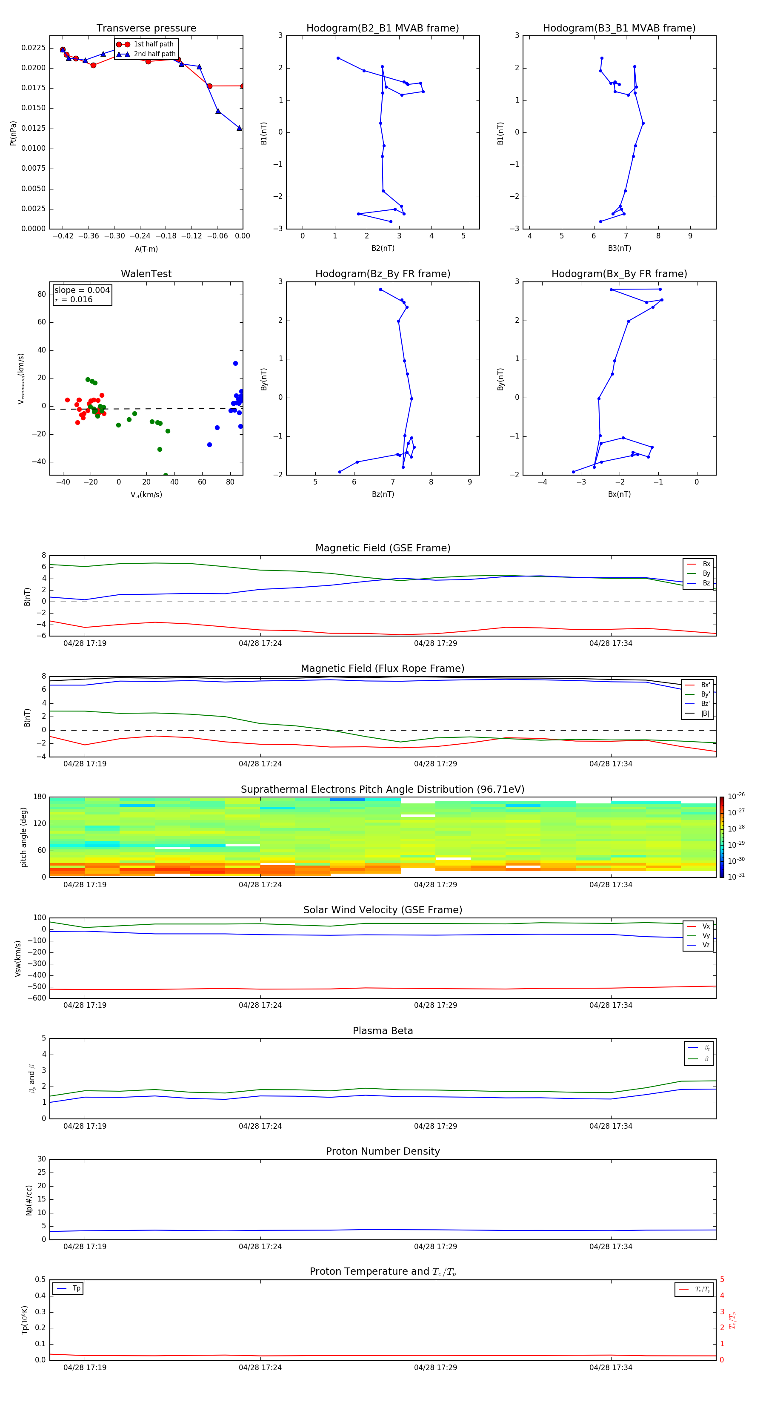Select the 'Vz' legend entry
766x1405 pixels.
coord(698,945)
